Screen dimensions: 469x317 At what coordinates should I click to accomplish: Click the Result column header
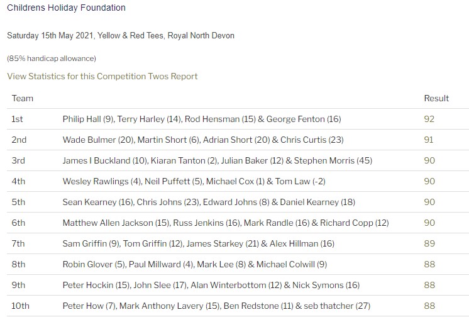(436, 99)
